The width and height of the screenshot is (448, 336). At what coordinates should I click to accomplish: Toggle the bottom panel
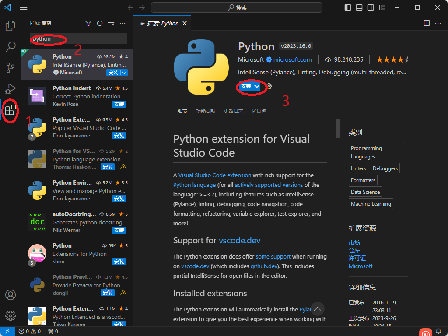359,8
